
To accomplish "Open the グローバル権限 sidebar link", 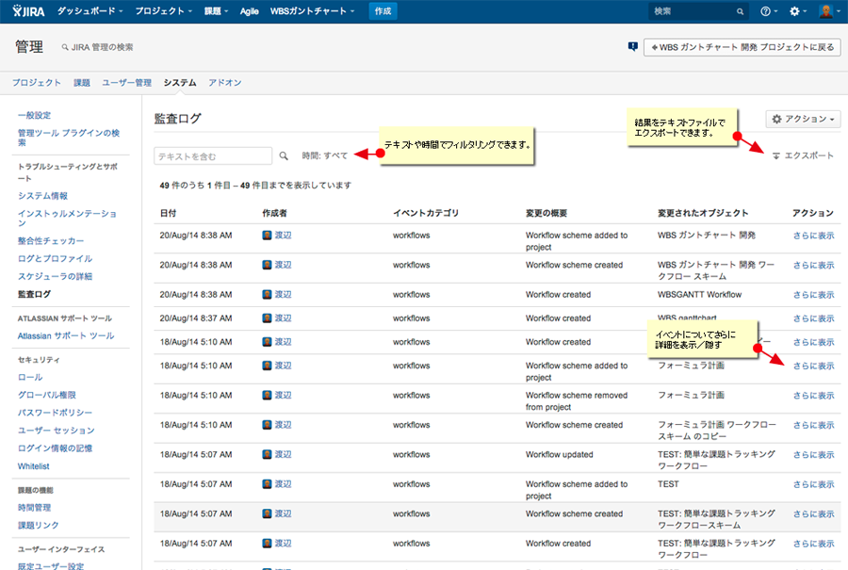I will point(46,395).
